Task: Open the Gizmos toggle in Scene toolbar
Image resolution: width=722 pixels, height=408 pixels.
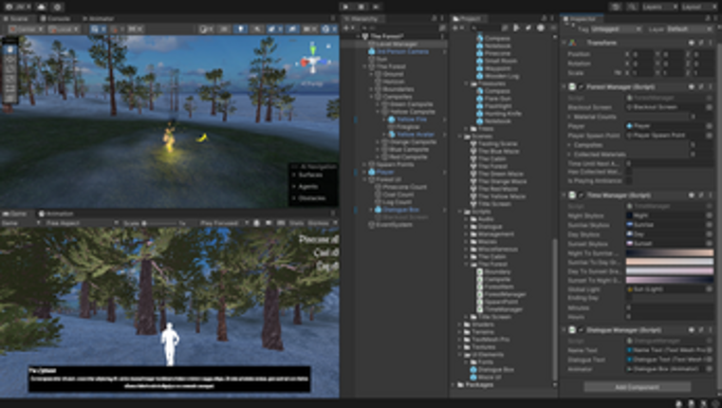Action: click(328, 29)
